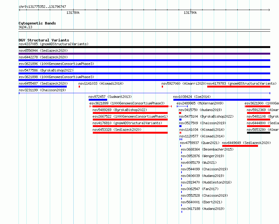Screen dimensions: 279x224
Task: Open nsv4179783 (gnomADStructuralVariants) label
Action: 242,83
